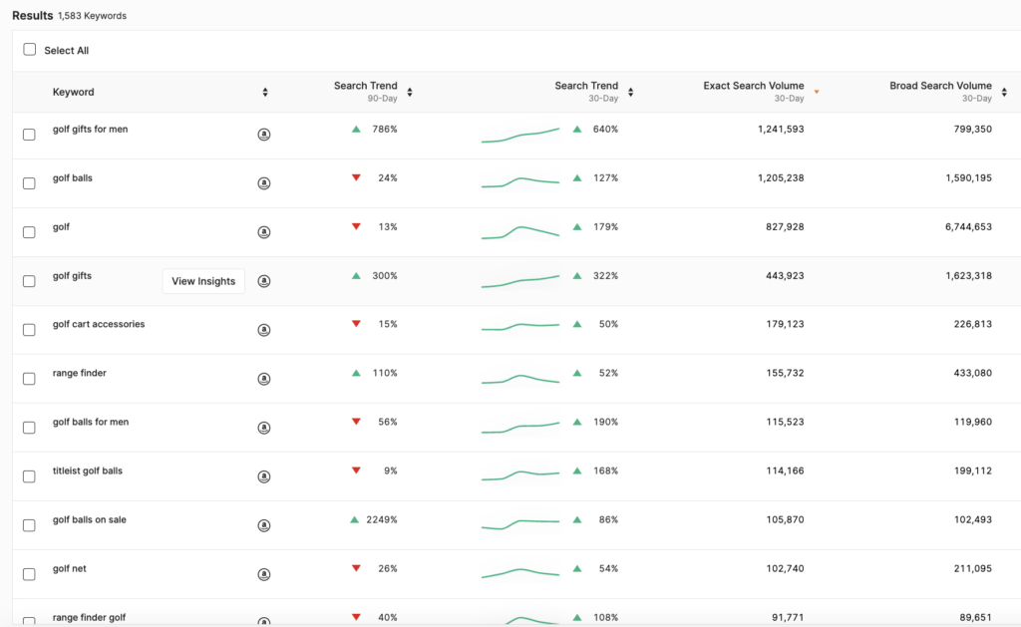The height and width of the screenshot is (627, 1021).
Task: Toggle the golf net row checkbox
Action: [30, 574]
